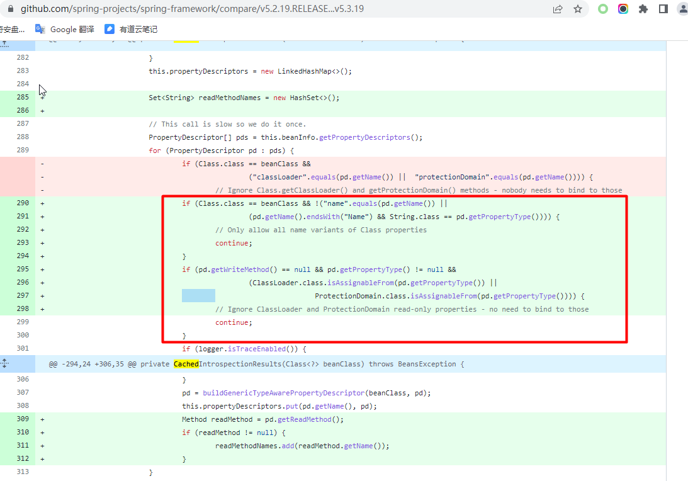Viewport: 688px width, 481px height.
Task: Click the comment 'This call is slow'
Action: (227, 124)
